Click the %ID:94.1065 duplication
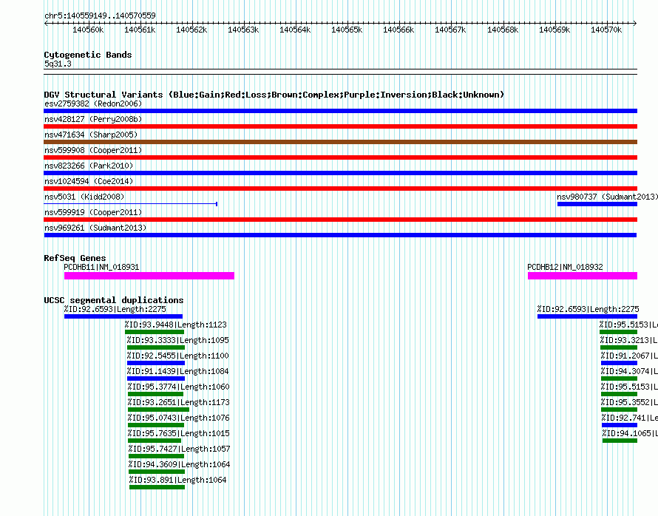 coord(620,441)
